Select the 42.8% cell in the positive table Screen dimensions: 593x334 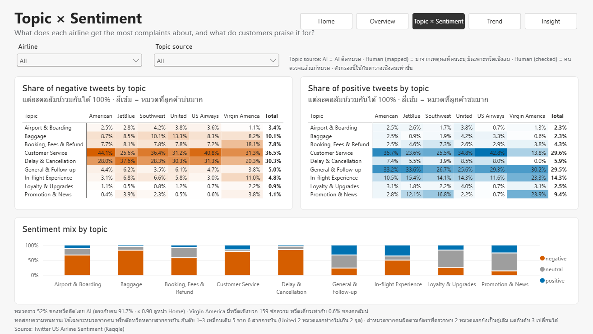491,153
